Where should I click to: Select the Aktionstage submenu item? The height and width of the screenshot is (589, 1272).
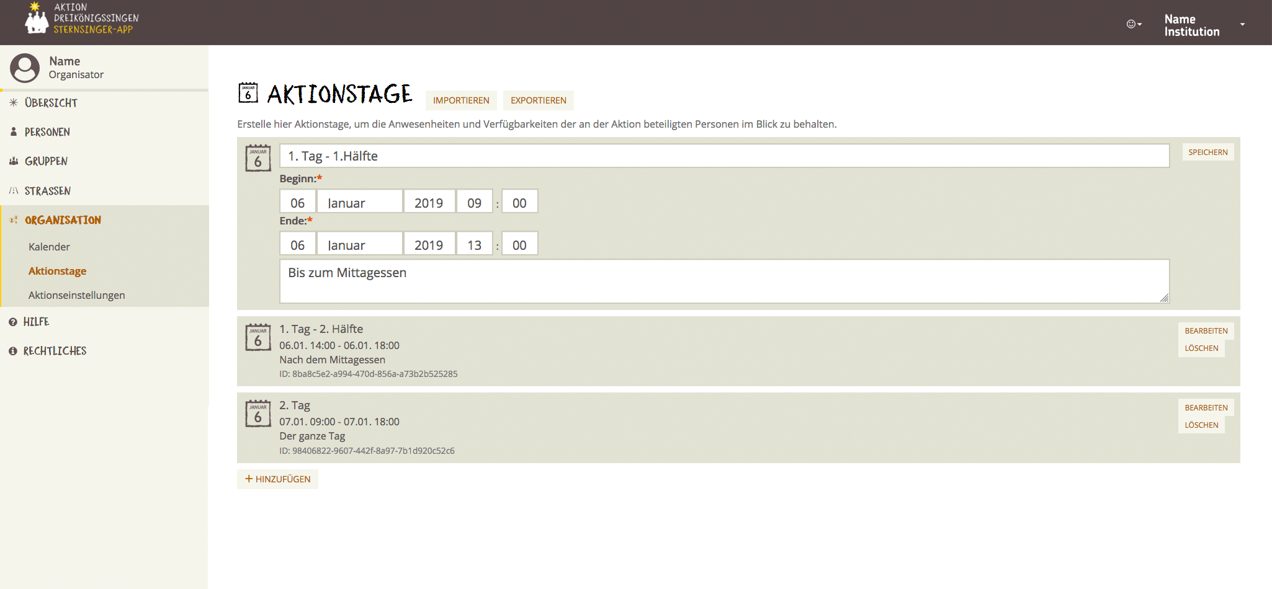57,271
